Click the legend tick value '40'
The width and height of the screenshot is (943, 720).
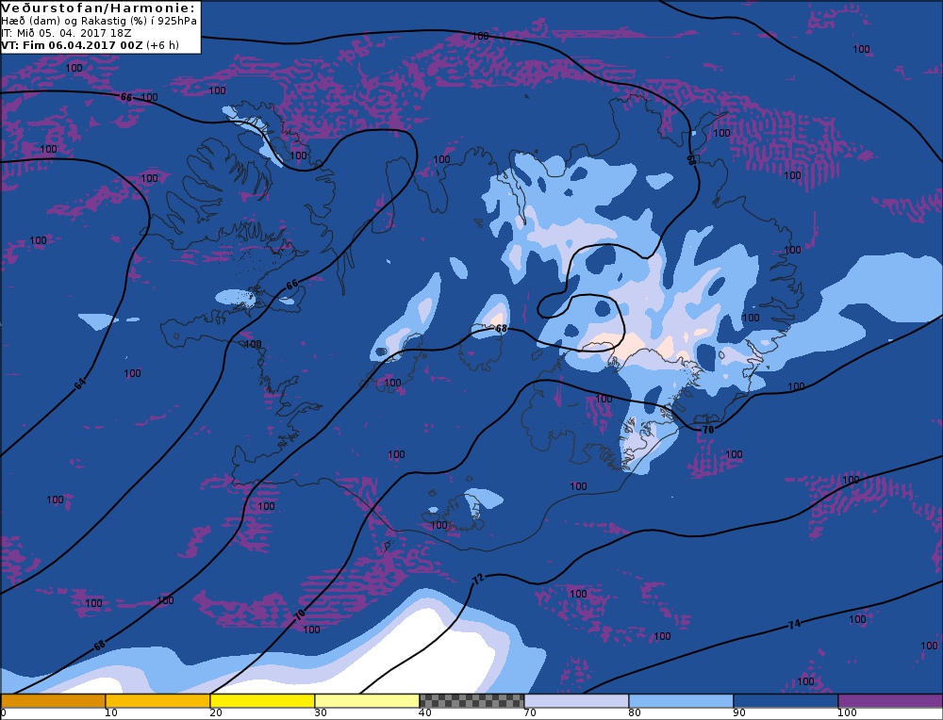tap(425, 713)
